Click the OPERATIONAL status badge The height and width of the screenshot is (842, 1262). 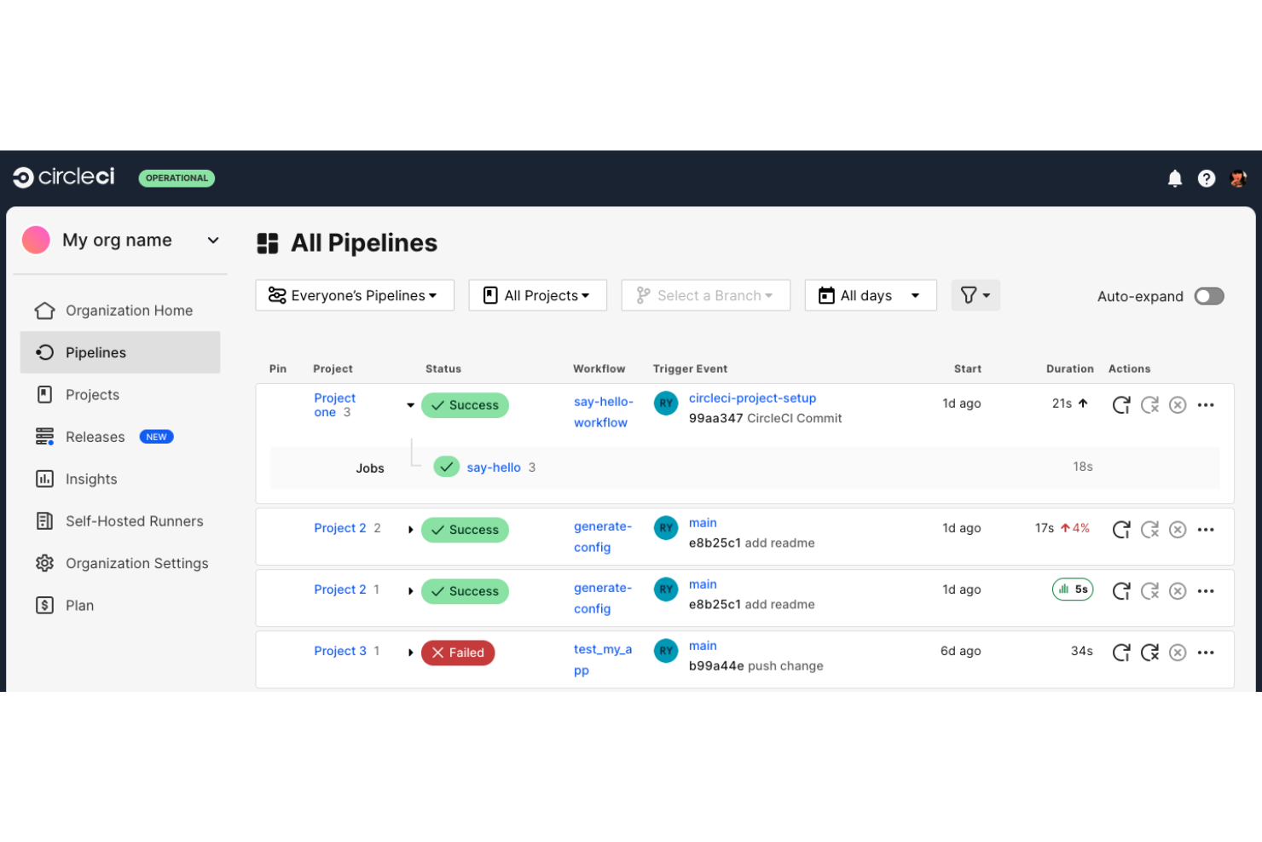click(177, 177)
